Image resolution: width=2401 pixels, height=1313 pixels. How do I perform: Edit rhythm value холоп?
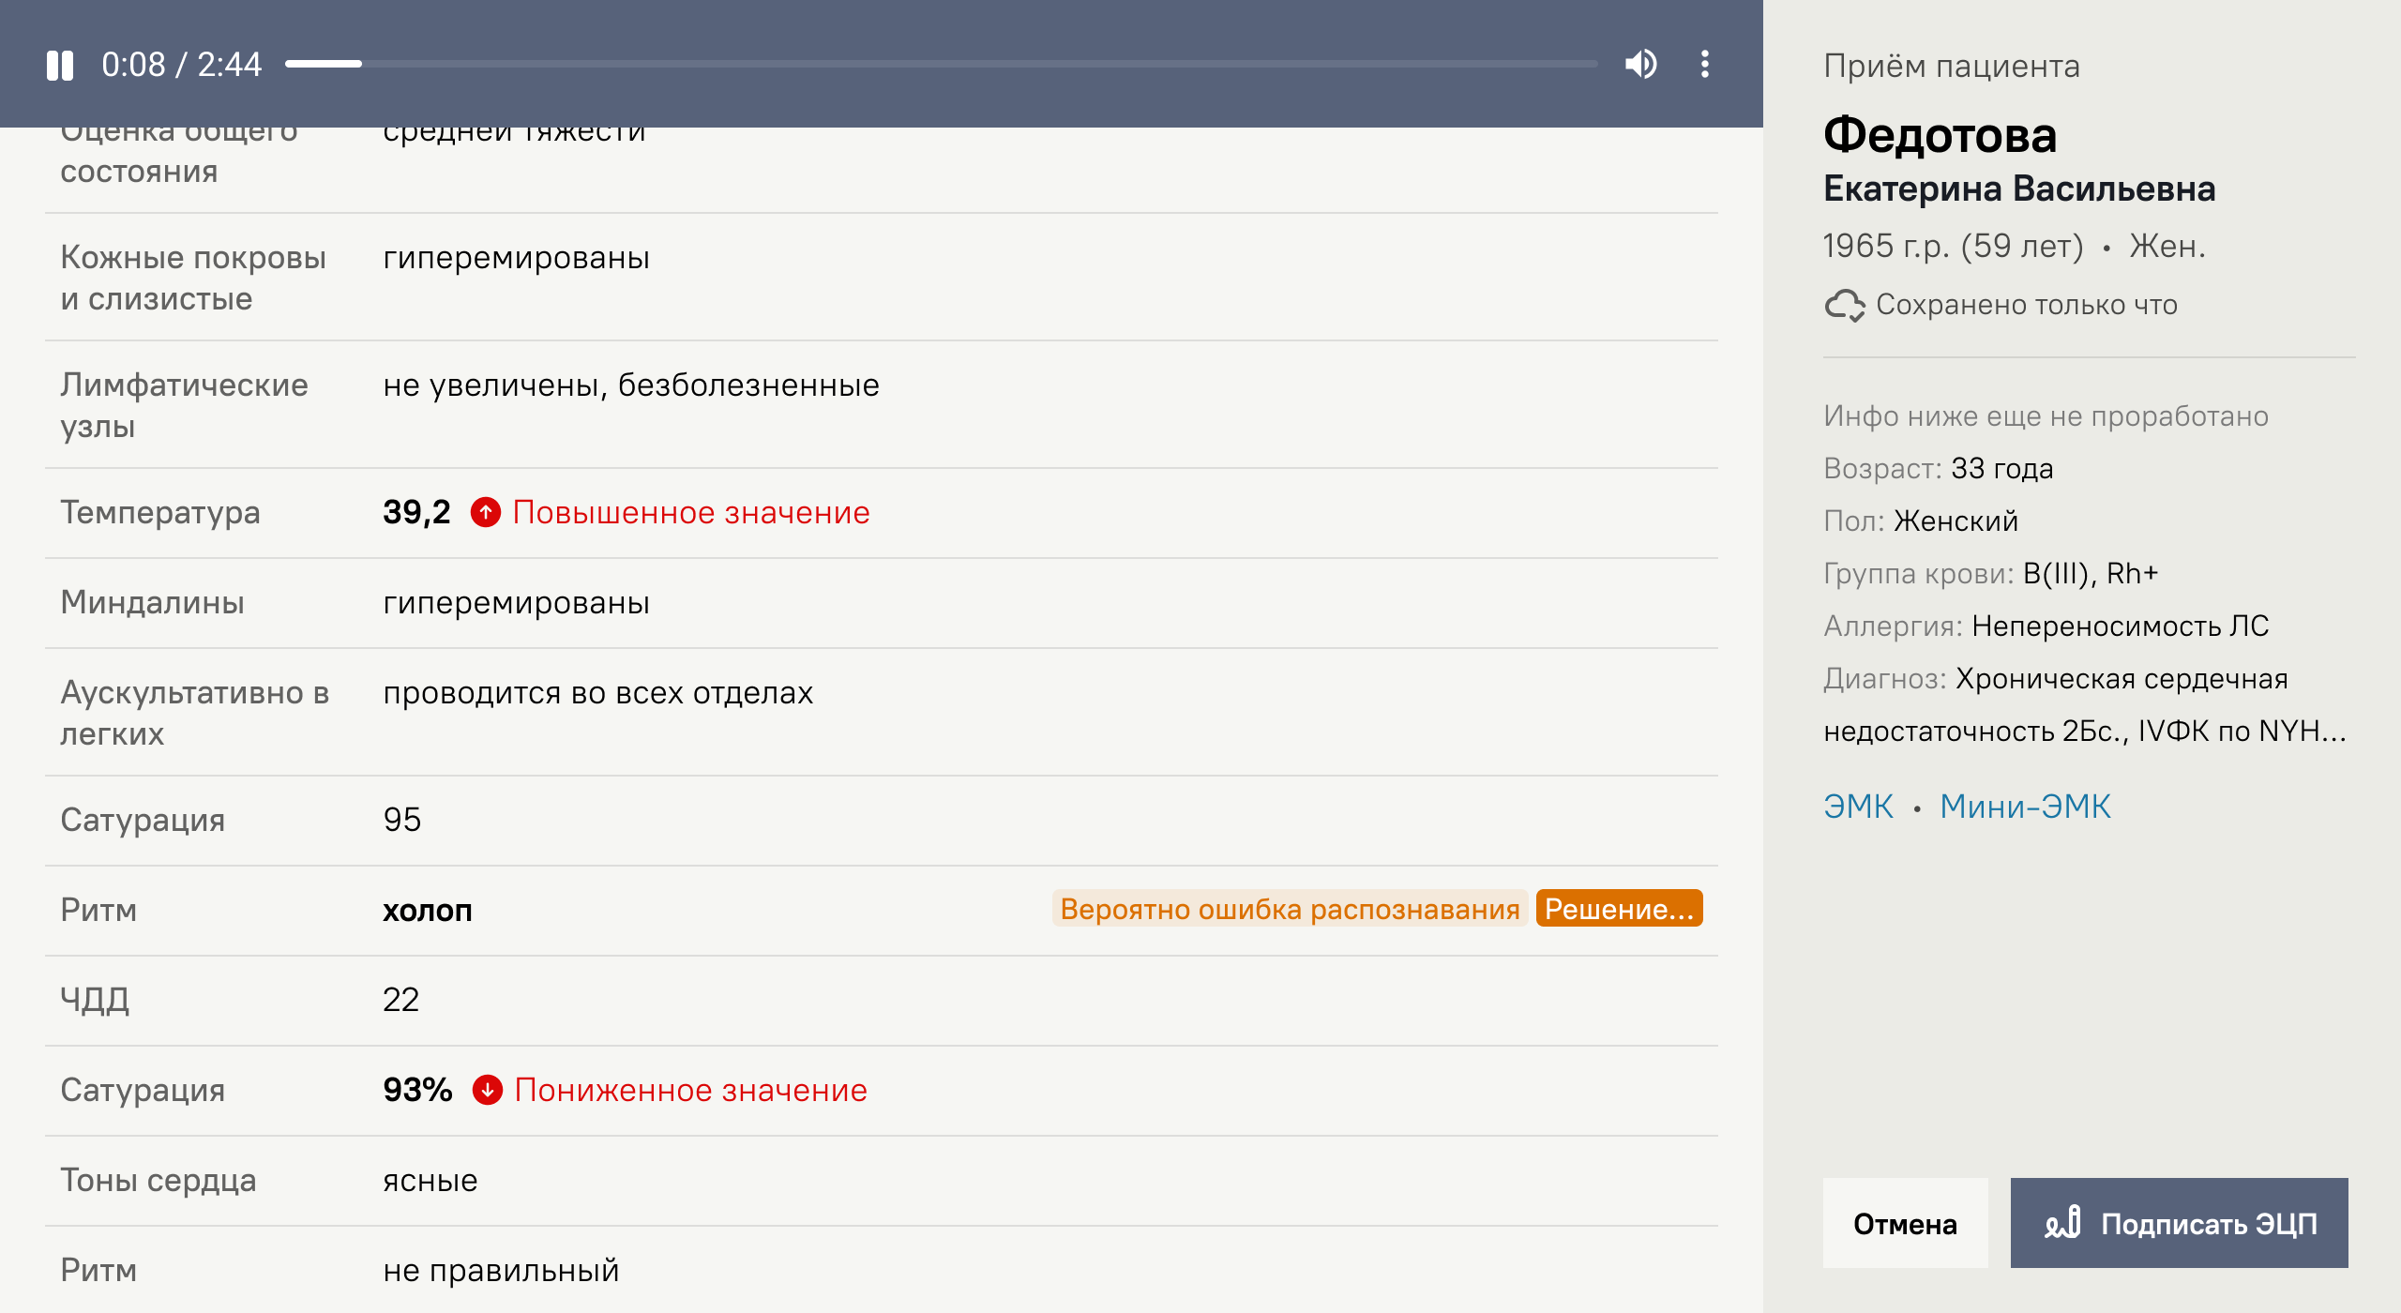(428, 911)
